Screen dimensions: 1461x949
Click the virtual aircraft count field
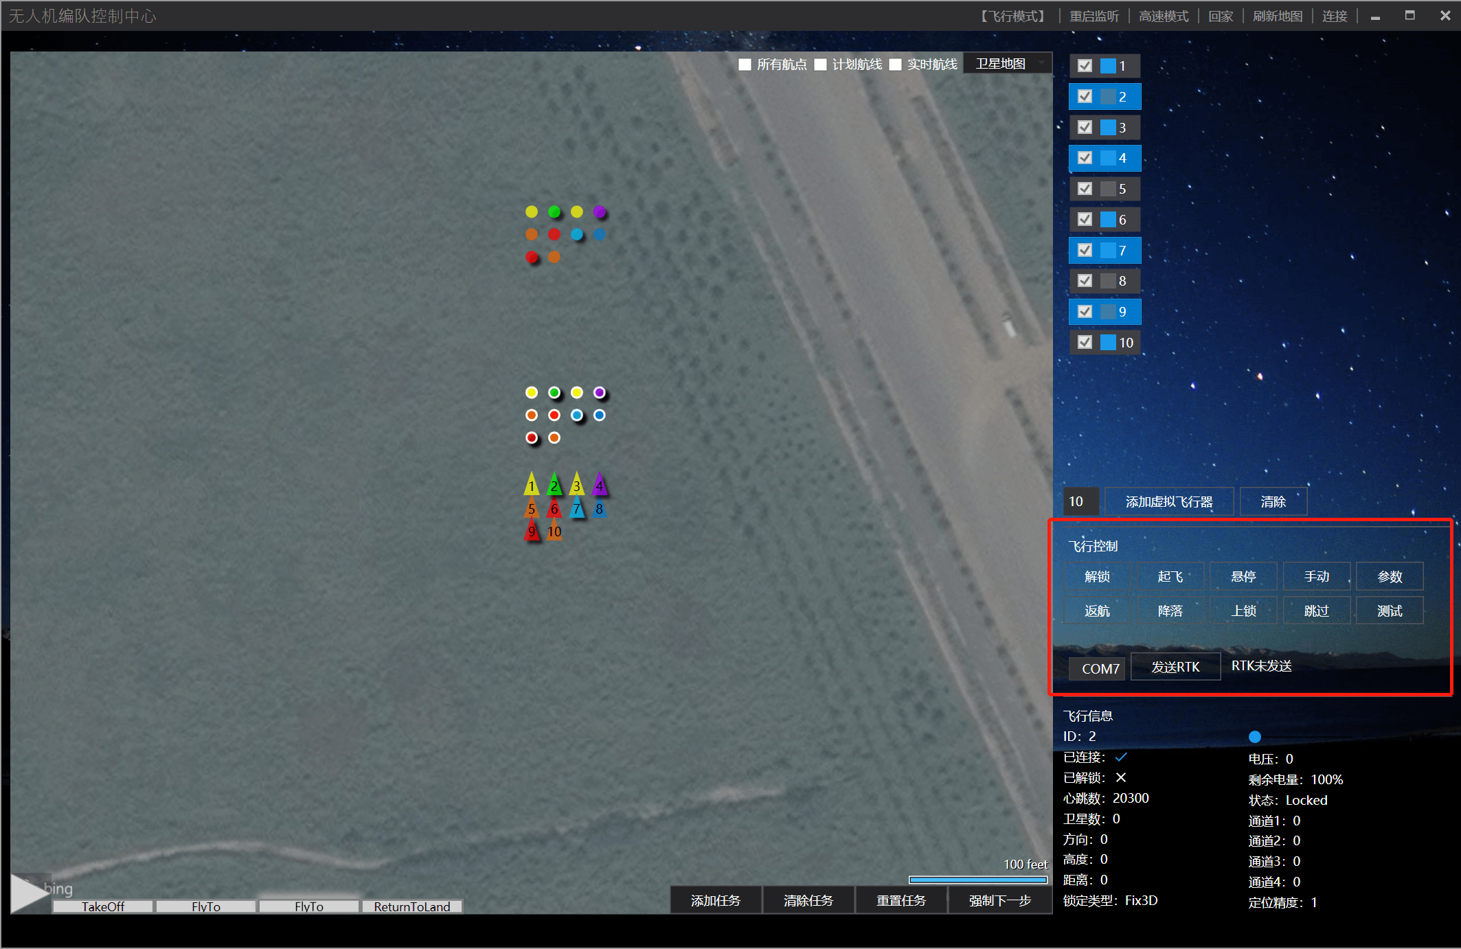[x=1080, y=501]
